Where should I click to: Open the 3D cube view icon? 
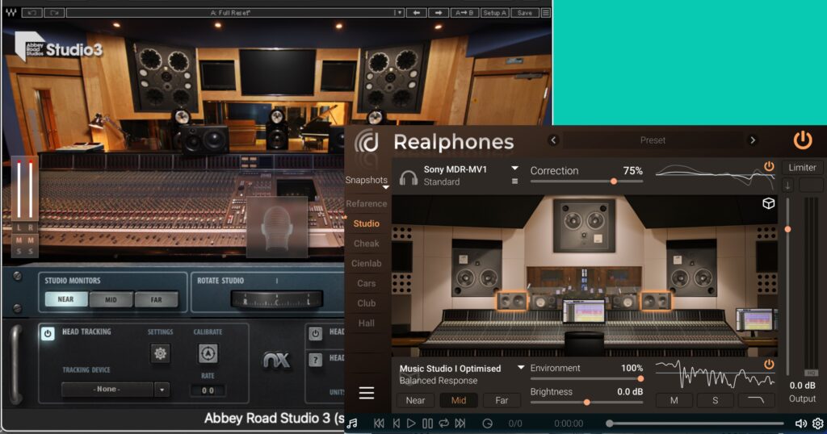[x=769, y=203]
